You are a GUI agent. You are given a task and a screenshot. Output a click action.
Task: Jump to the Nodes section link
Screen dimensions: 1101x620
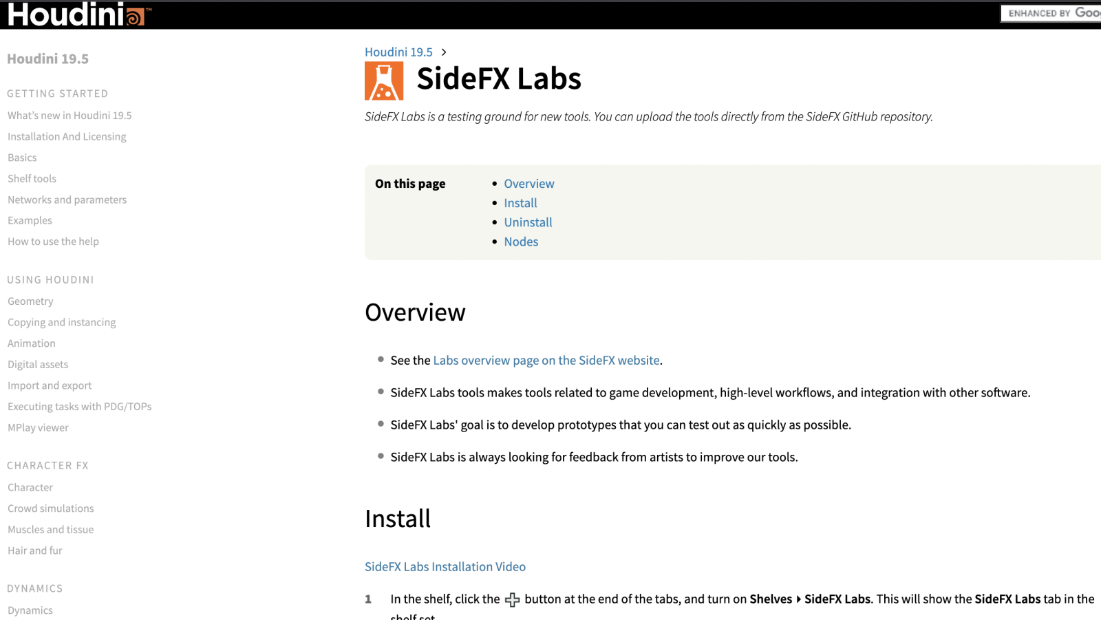pos(521,242)
